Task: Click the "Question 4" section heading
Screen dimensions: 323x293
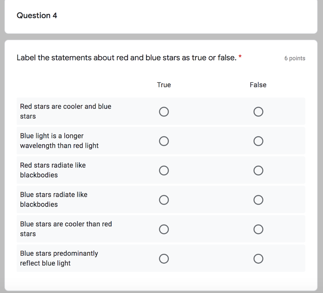Action: (37, 15)
